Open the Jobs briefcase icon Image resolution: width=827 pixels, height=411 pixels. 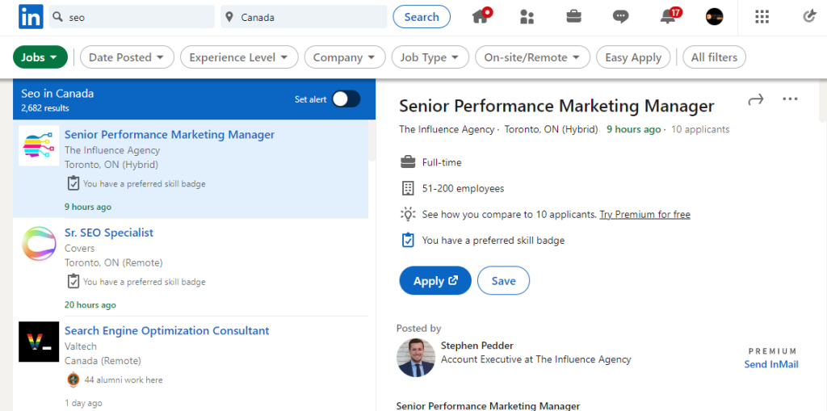click(x=574, y=17)
